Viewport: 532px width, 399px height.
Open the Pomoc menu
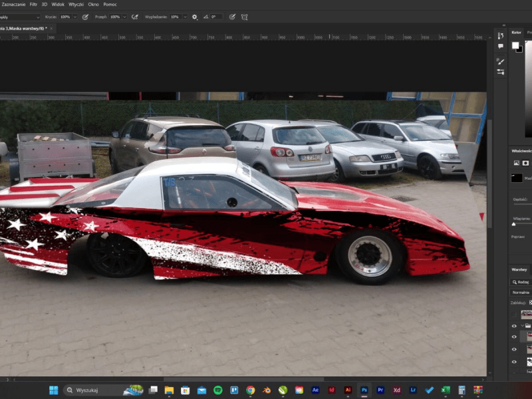[110, 5]
